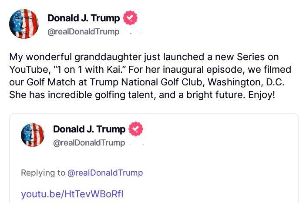Click the top post's @realDonaldTrump handle
The image size is (306, 203).
[83, 32]
